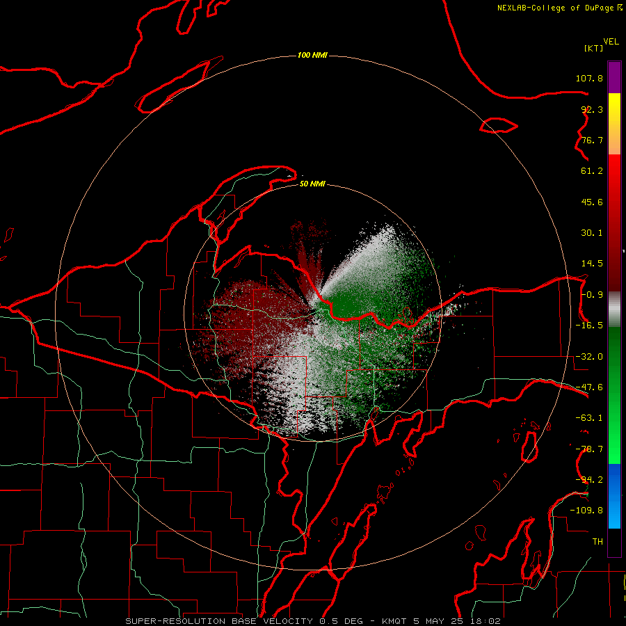The height and width of the screenshot is (626, 626).
Task: Click the -63.1 velocity scale value
Action: pos(589,418)
